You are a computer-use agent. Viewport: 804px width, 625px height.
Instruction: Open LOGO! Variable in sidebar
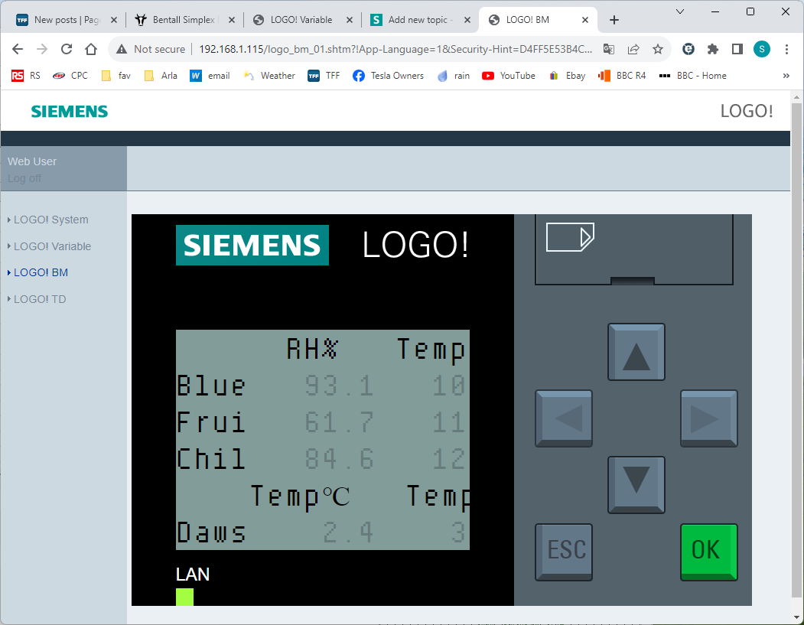tap(52, 246)
